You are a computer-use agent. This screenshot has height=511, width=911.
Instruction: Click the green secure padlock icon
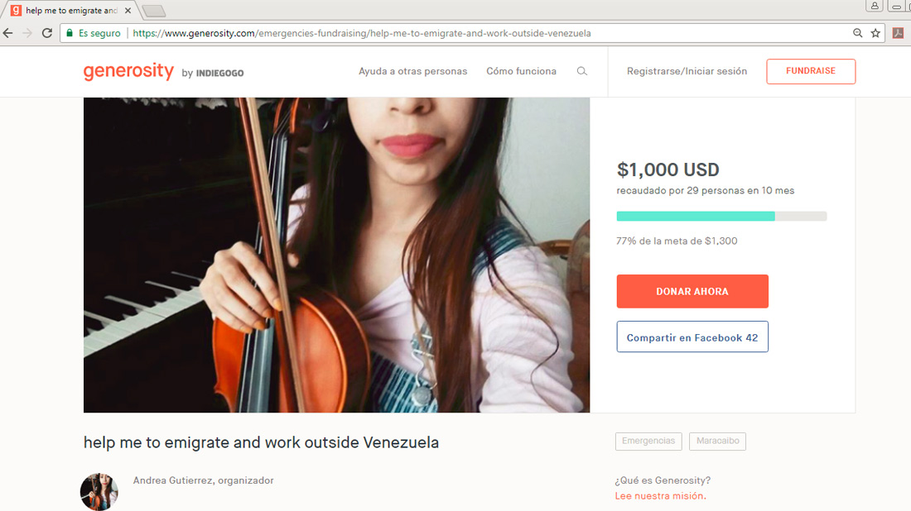[70, 33]
